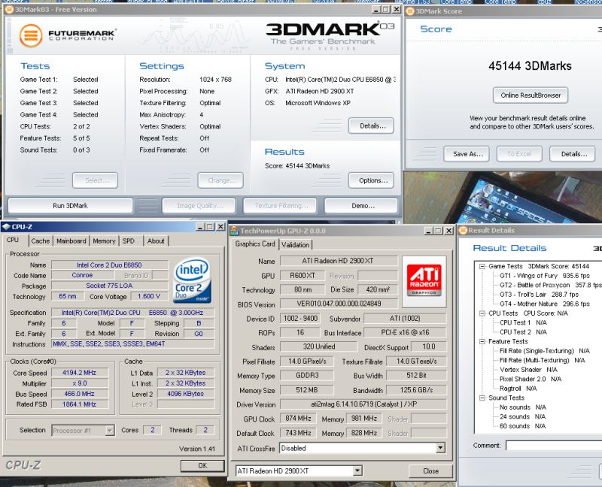Click the Socket 775 LGA package value
This screenshot has width=602, height=487.
(109, 286)
